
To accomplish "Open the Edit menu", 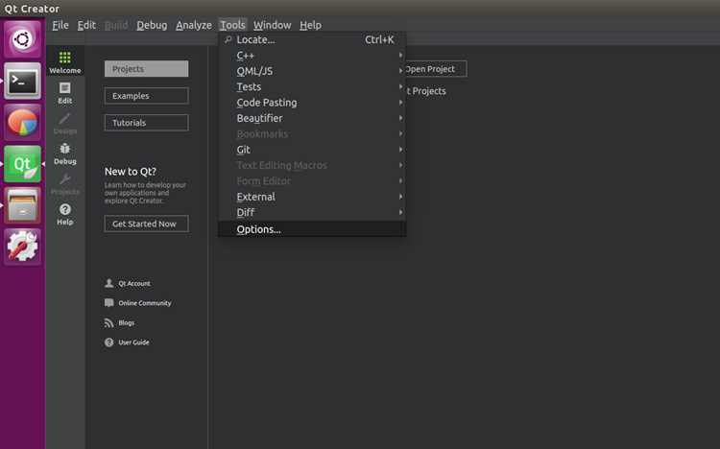I will 86,25.
